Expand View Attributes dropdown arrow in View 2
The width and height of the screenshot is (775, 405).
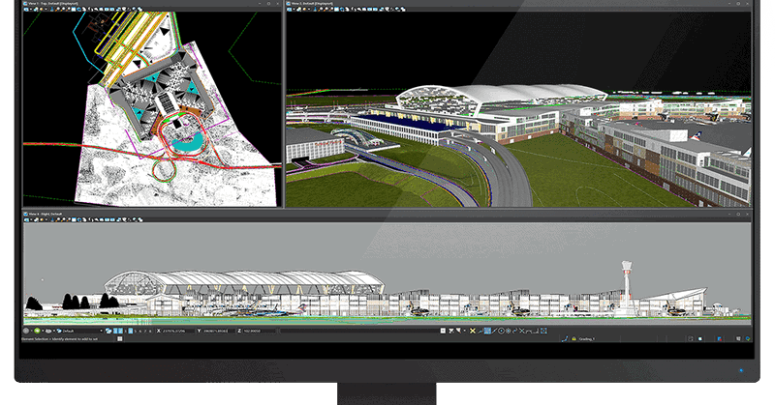(294, 9)
